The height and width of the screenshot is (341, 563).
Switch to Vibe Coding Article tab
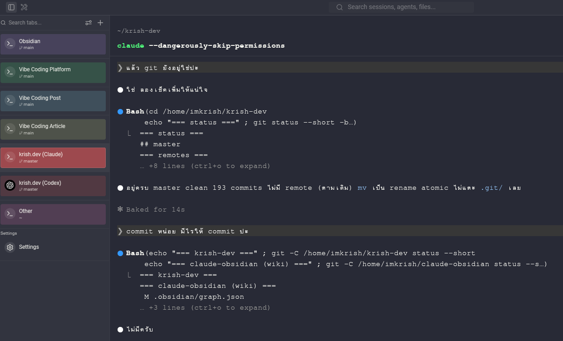53,129
